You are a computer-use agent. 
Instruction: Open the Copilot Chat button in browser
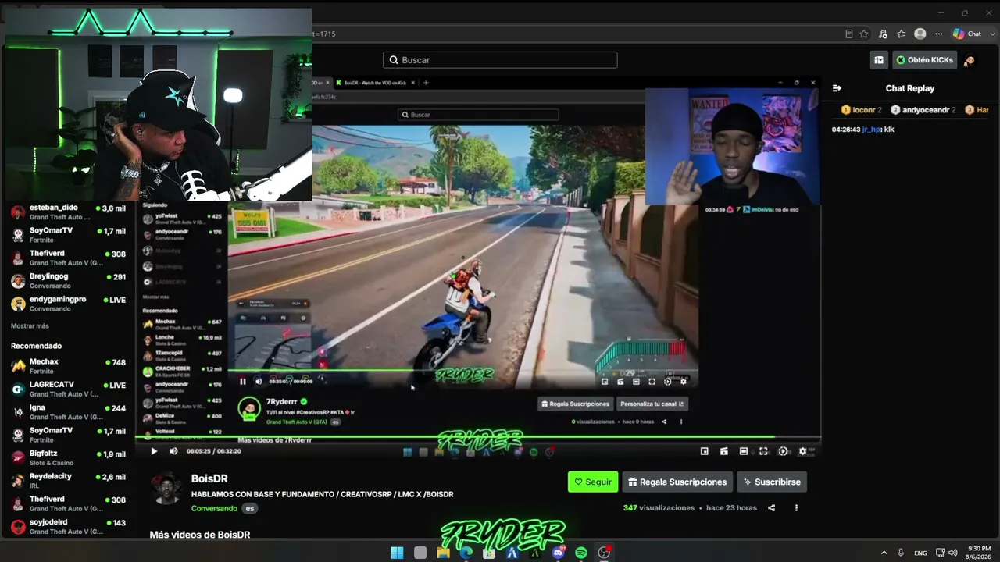(967, 34)
